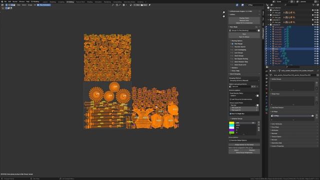Click the add scheme group plus icon
The height and width of the screenshot is (180, 320).
[x=258, y=122]
